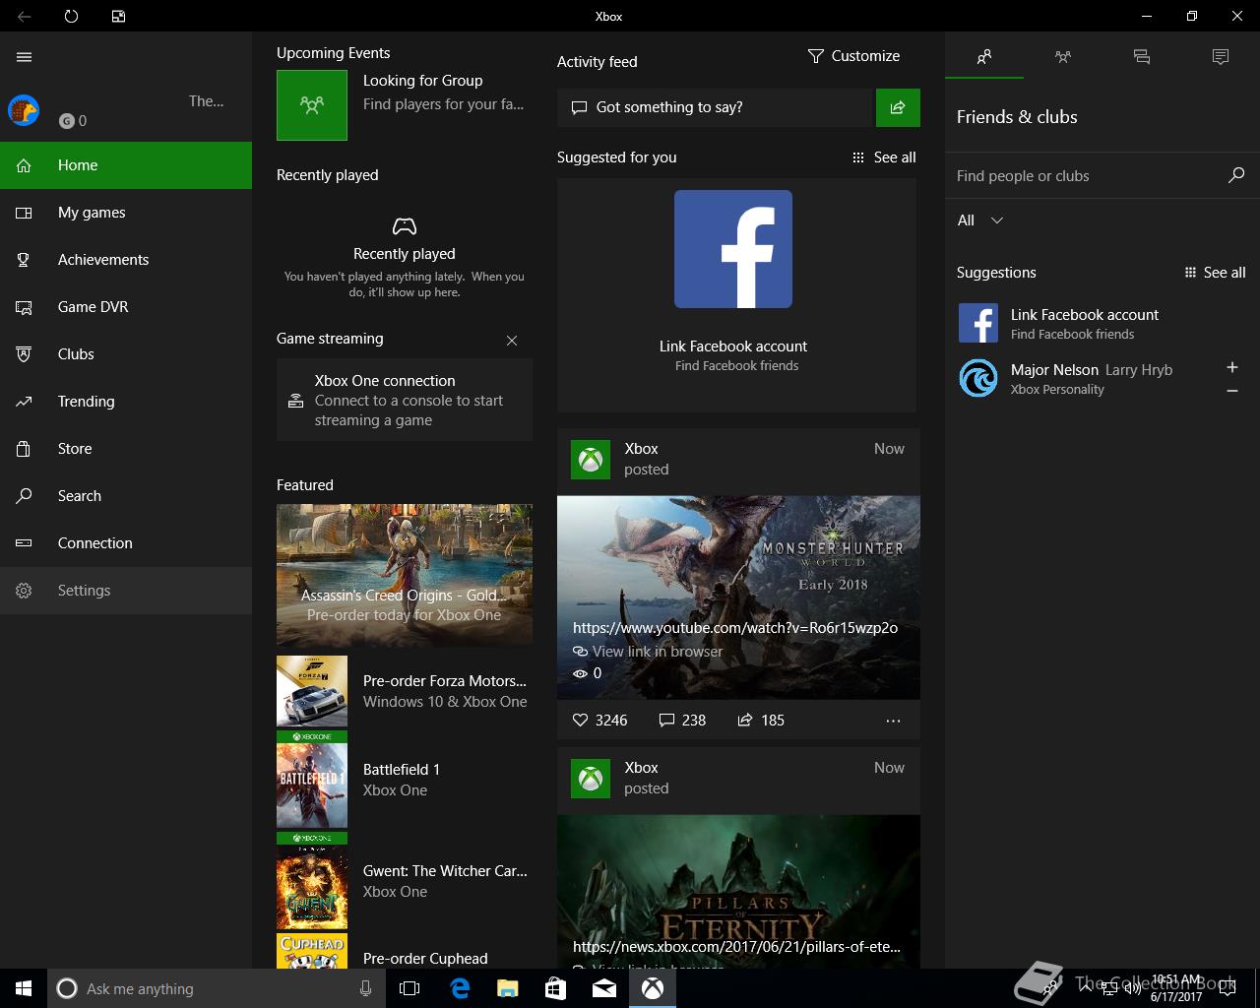Open the Store from sidebar

point(126,449)
